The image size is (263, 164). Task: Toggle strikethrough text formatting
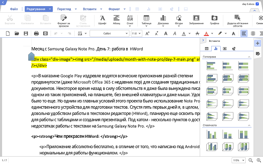point(197,34)
